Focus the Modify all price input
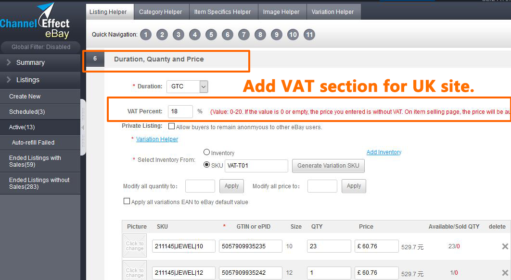The width and height of the screenshot is (511, 280). tap(322, 186)
